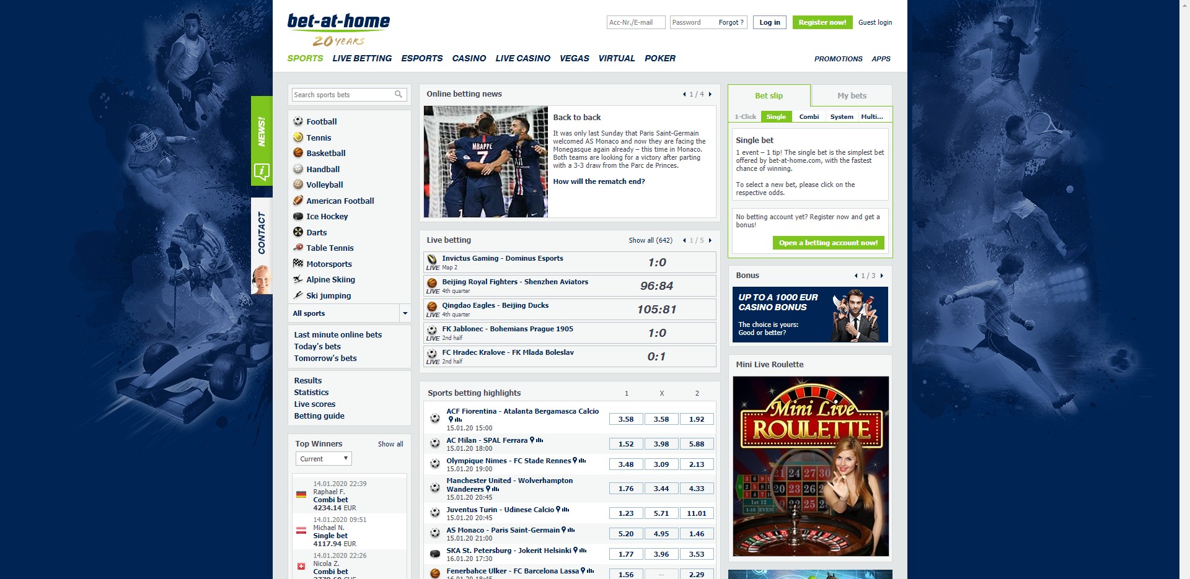Screen dimensions: 1190x579
Task: Select the 1-Click bet tab
Action: coord(745,116)
